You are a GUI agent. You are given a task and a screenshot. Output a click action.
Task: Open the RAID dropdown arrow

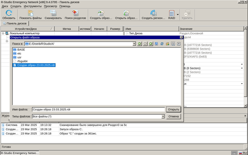click(x=177, y=14)
